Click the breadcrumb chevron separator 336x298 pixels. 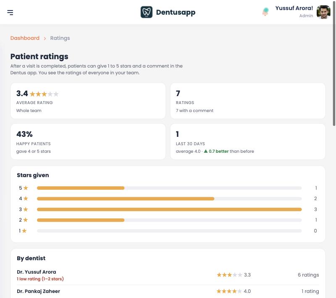[45, 38]
